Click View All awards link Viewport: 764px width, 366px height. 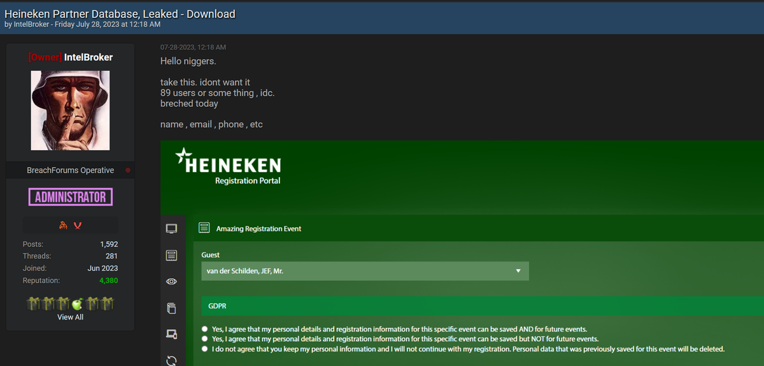tap(70, 317)
